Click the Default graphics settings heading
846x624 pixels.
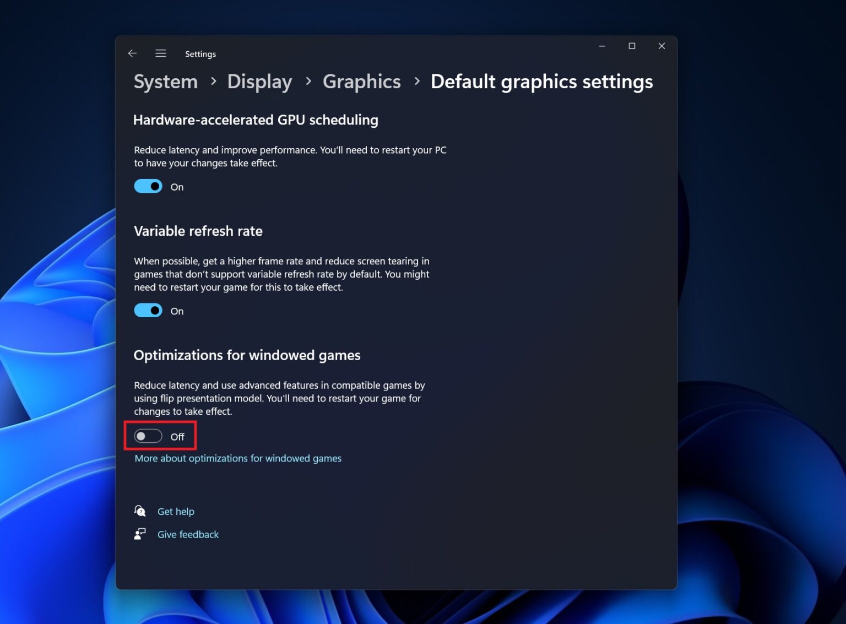pyautogui.click(x=542, y=81)
